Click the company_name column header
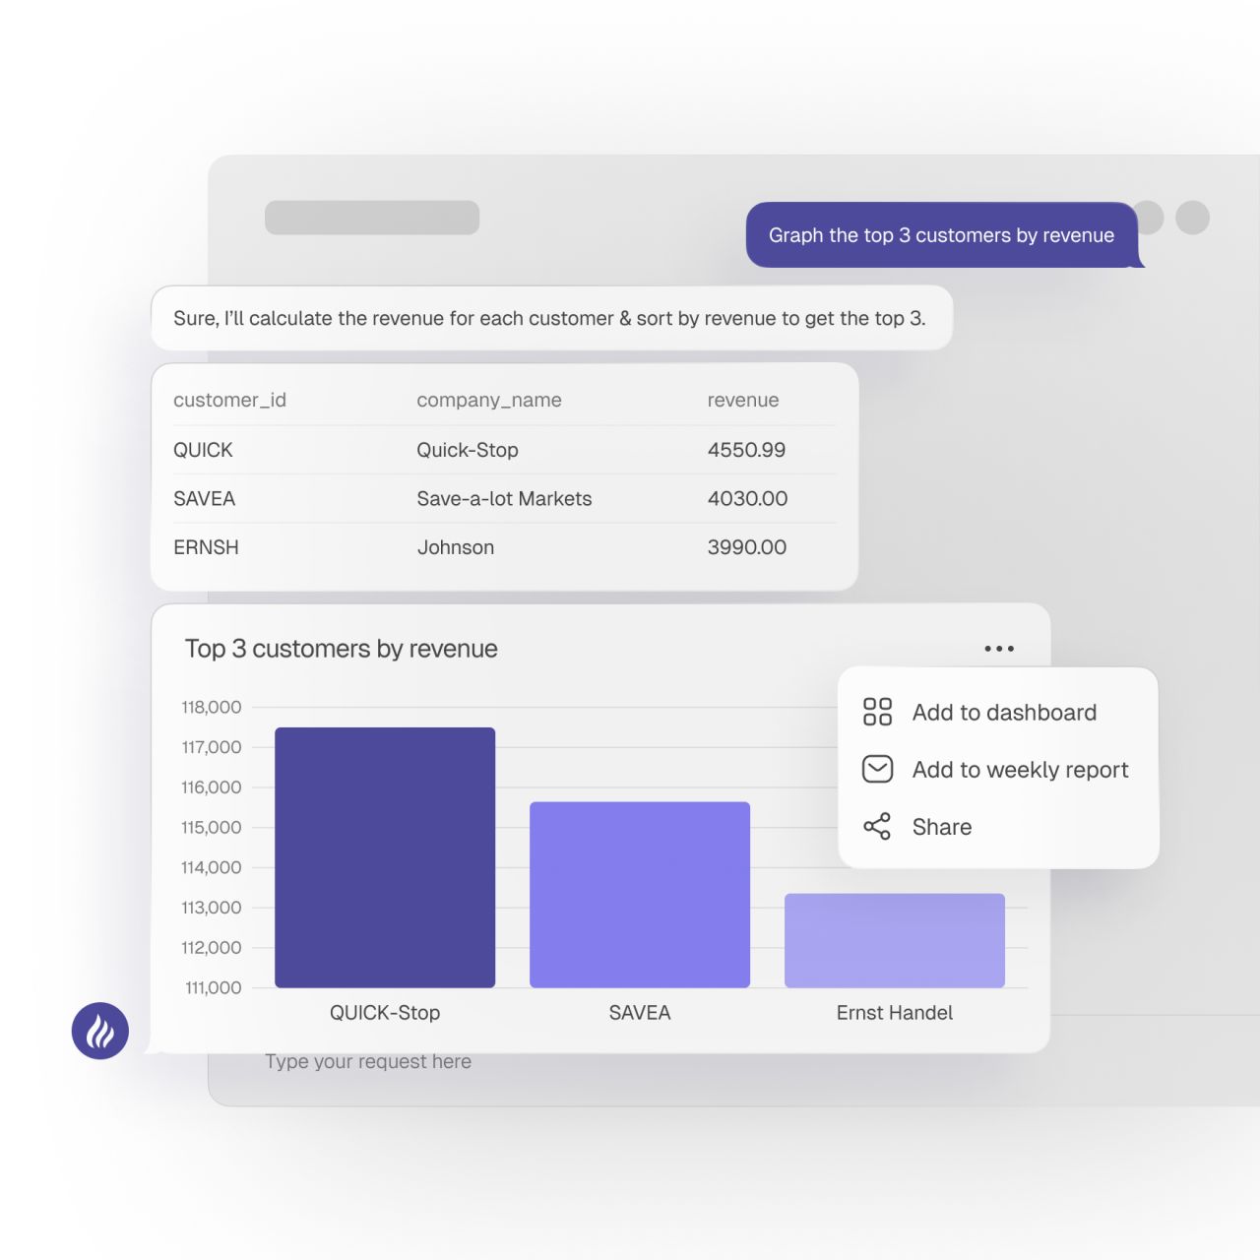The width and height of the screenshot is (1260, 1260). coord(489,401)
